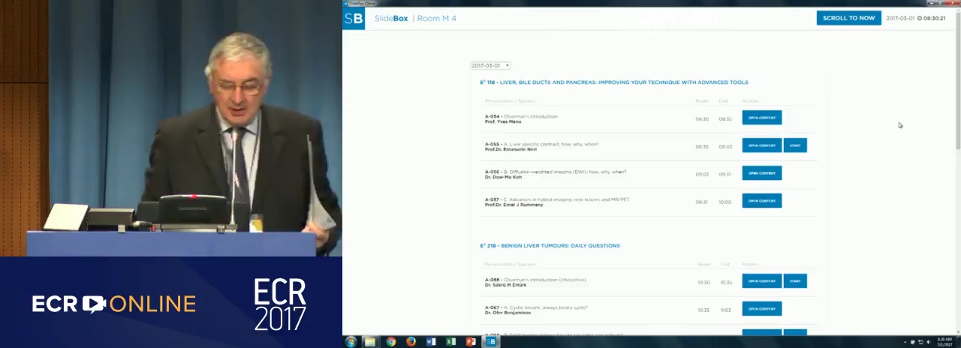Viewport: 961px width, 348px height.
Task: Select speaker name Prof.Dr. Emanuele Neri
Action: point(511,149)
